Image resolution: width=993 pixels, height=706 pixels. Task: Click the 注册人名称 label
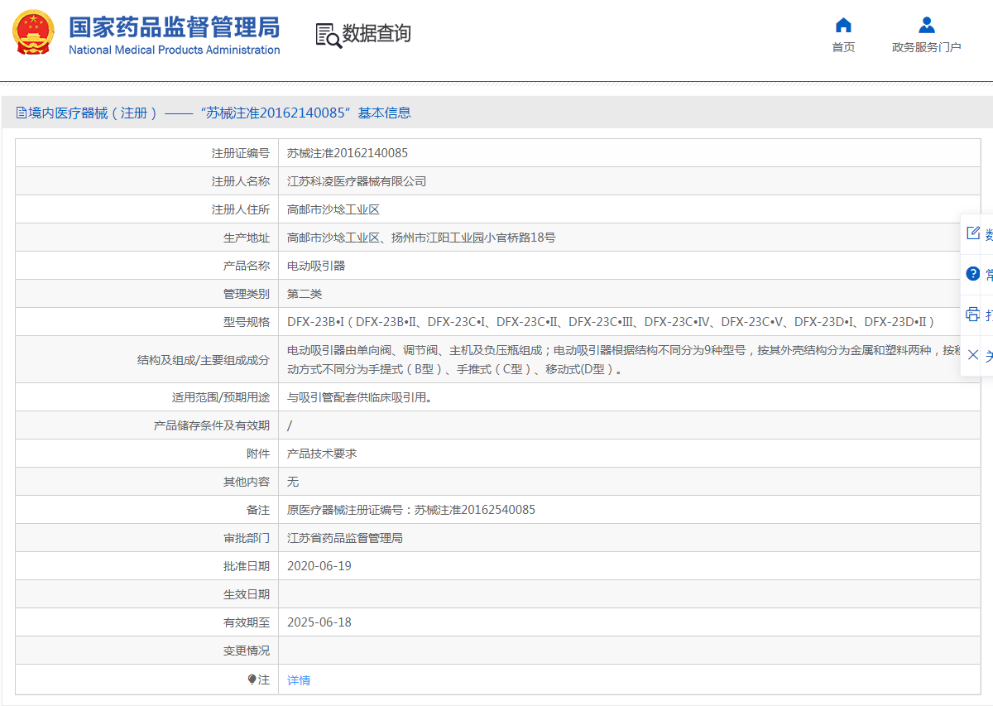241,181
